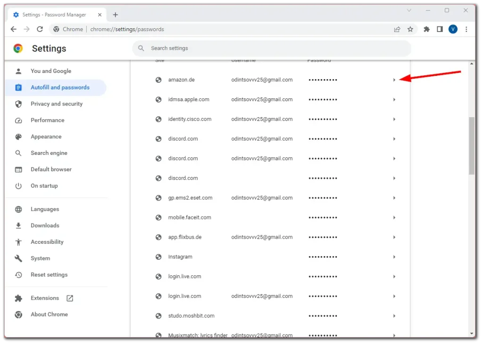Open the profile avatar V
This screenshot has width=483, height=345.
click(453, 29)
